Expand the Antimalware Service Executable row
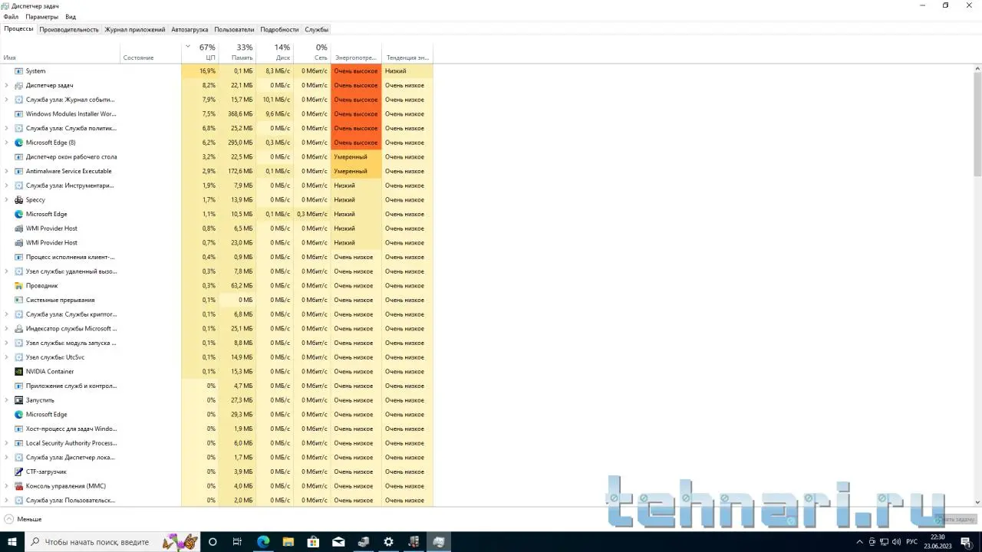The width and height of the screenshot is (982, 552). point(7,171)
